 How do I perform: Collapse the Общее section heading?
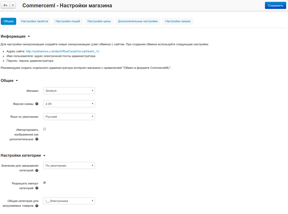pyautogui.click(x=9, y=81)
